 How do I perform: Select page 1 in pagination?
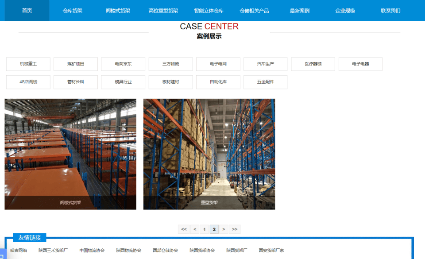pyautogui.click(x=204, y=229)
